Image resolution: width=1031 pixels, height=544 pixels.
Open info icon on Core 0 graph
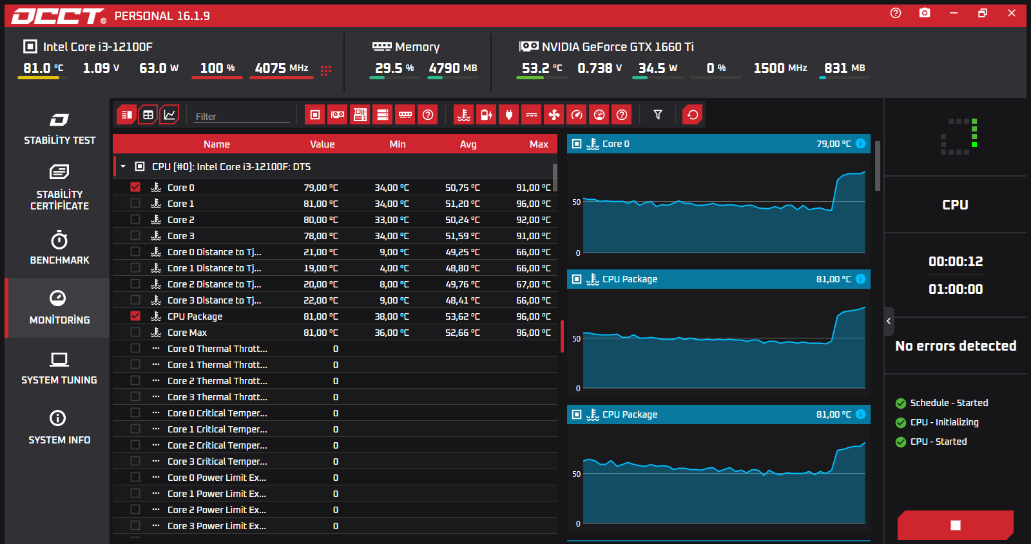pyautogui.click(x=860, y=144)
